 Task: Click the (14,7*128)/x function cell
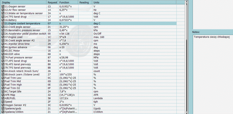68,95
